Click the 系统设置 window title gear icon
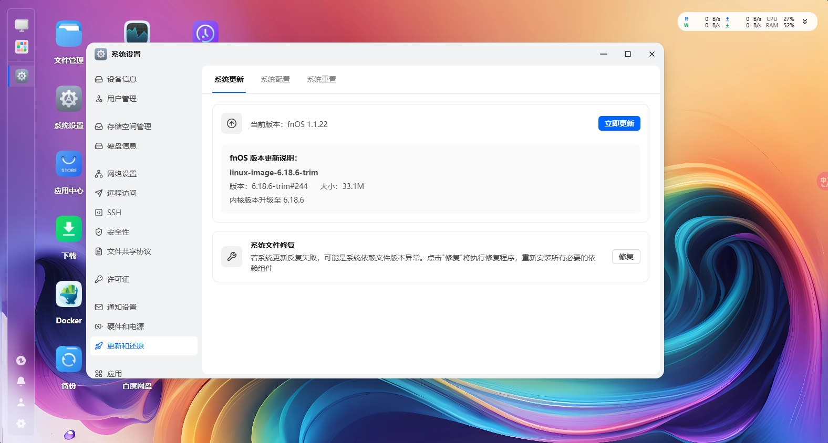 click(101, 54)
